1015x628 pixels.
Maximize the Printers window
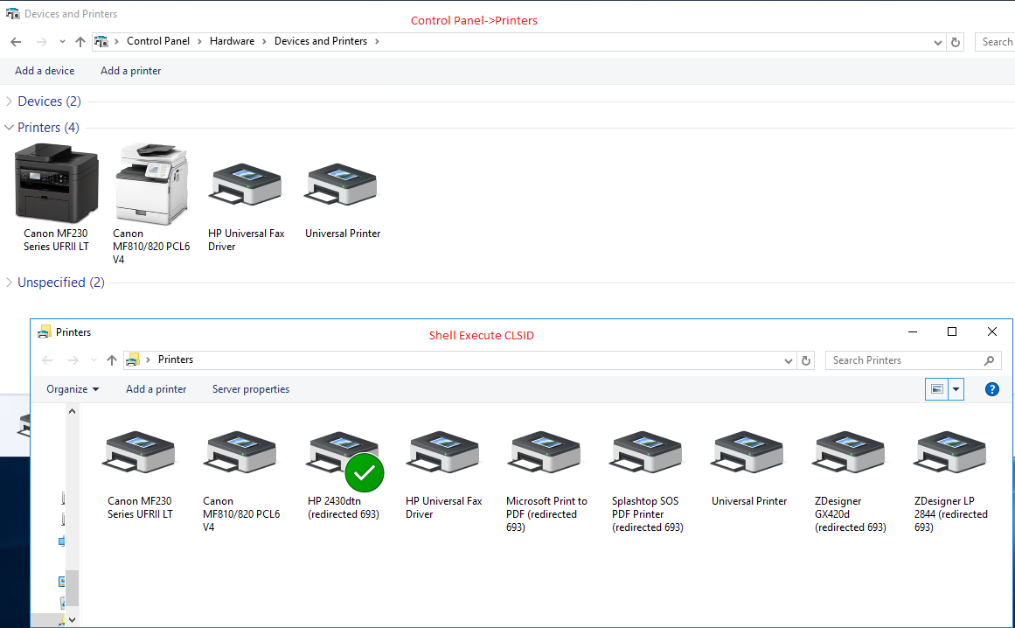[951, 331]
